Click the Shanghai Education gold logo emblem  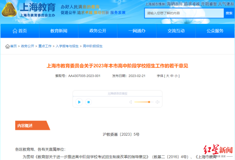tap(9, 10)
